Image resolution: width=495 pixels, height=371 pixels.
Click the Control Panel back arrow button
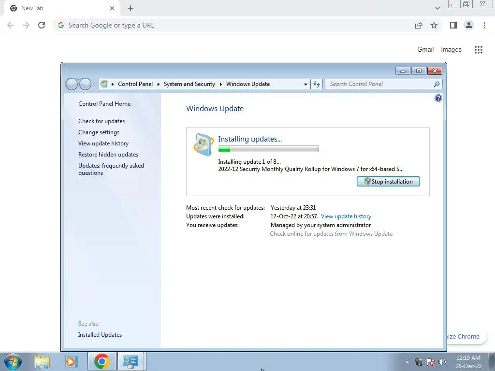72,84
